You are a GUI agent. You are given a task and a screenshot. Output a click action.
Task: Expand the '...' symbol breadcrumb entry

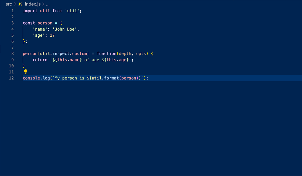(47, 4)
